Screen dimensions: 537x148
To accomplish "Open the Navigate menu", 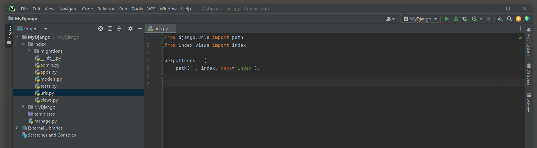I will click(68, 9).
